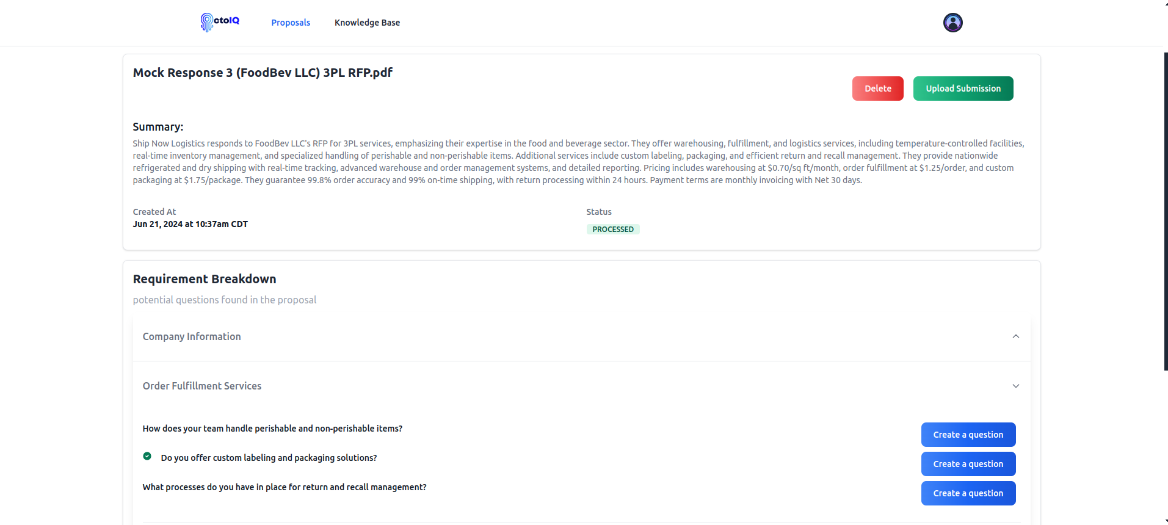Open the user profile avatar
The height and width of the screenshot is (525, 1168).
(x=952, y=23)
